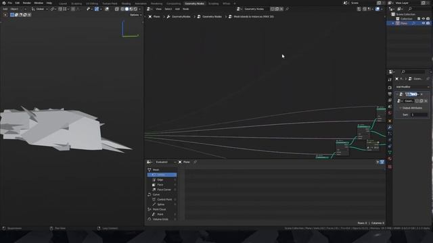Toggle viewport snapping magnet icon
Screen dimensions: 433x243
click(60, 9)
